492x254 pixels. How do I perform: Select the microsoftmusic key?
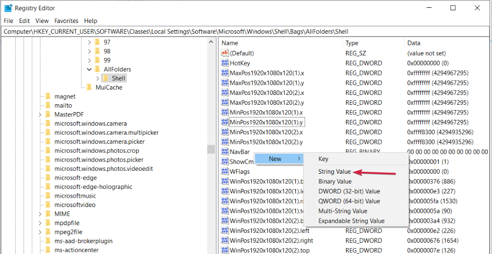coord(75,196)
